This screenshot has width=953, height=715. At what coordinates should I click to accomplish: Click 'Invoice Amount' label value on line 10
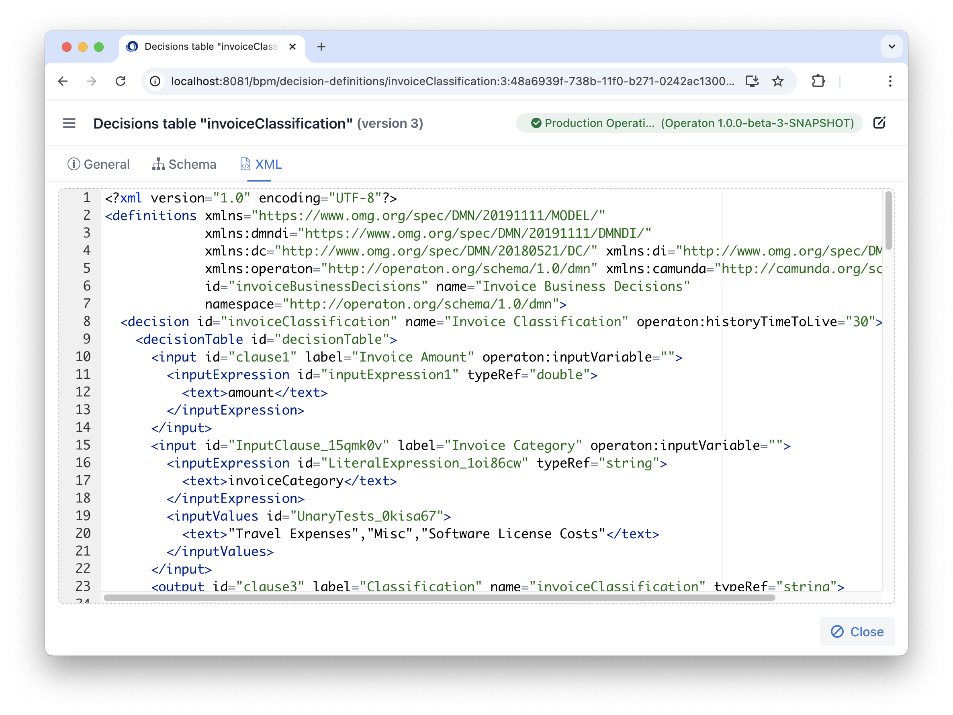click(x=413, y=357)
